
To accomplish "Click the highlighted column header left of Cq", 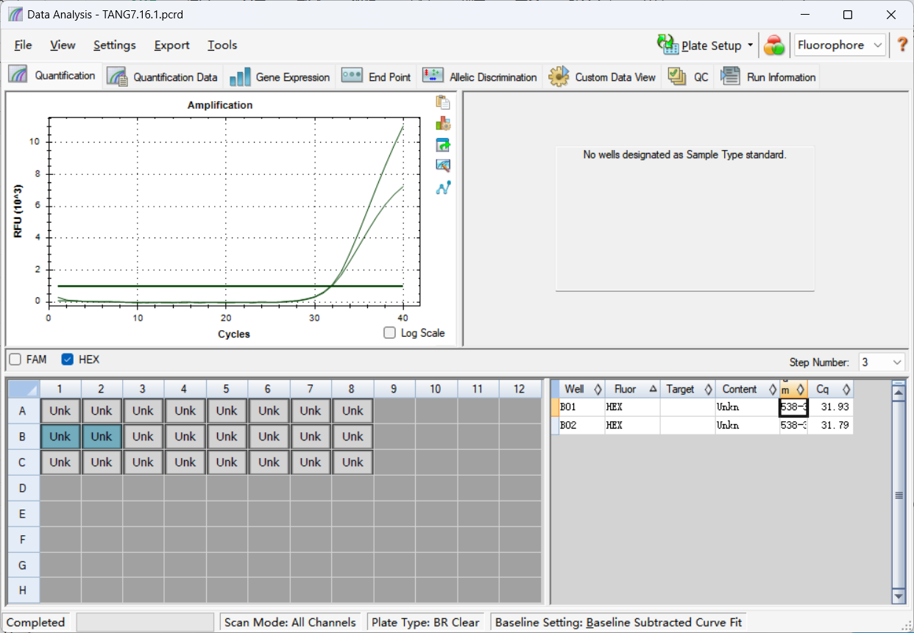I will [793, 389].
